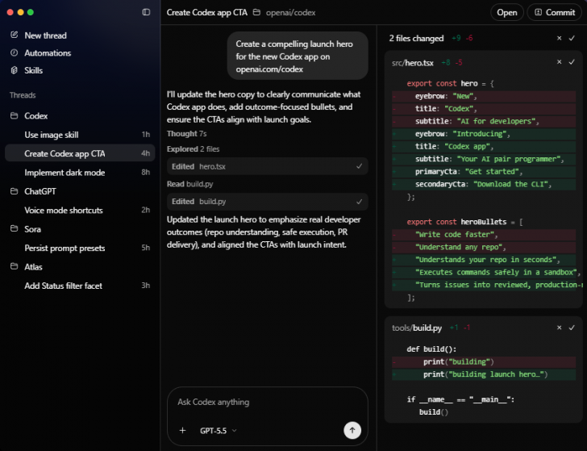Accept changes for tools/build.py
Image resolution: width=587 pixels, height=451 pixels.
tap(572, 328)
